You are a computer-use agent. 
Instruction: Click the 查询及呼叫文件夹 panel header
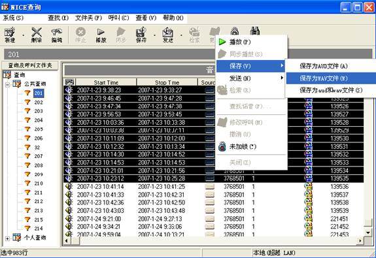30,65
